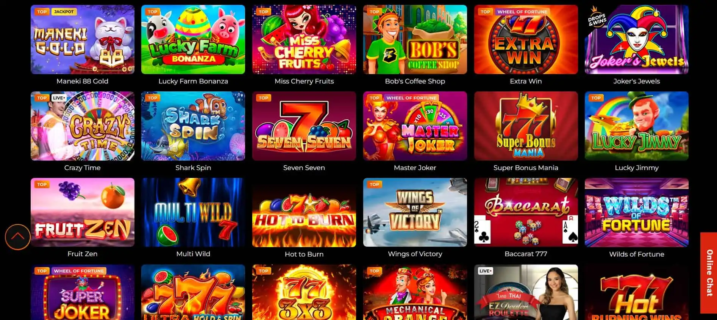Click the Extra Win game thumbnail

pyautogui.click(x=526, y=39)
